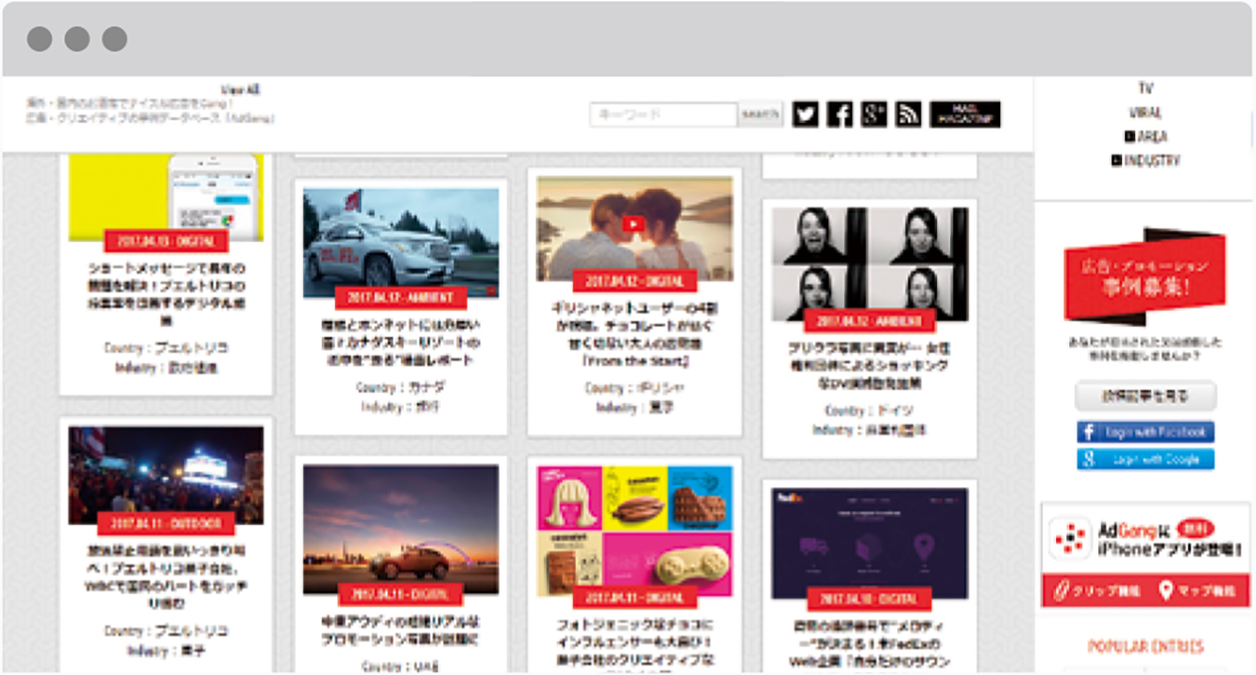1256x675 pixels.
Task: Click the Industry value on portraits card
Action: 895,430
